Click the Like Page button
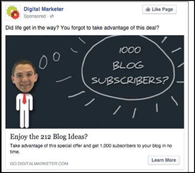Image resolution: width=195 pixels, height=173 pixels. point(160,9)
